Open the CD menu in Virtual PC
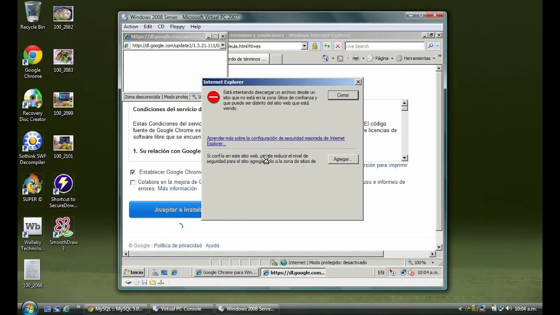Image resolution: width=560 pixels, height=315 pixels. [161, 27]
